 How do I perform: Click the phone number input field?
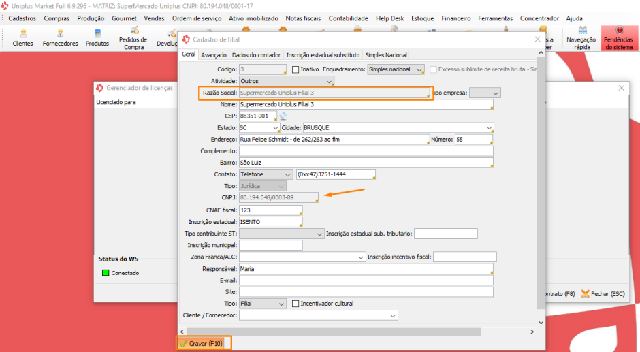[336, 174]
